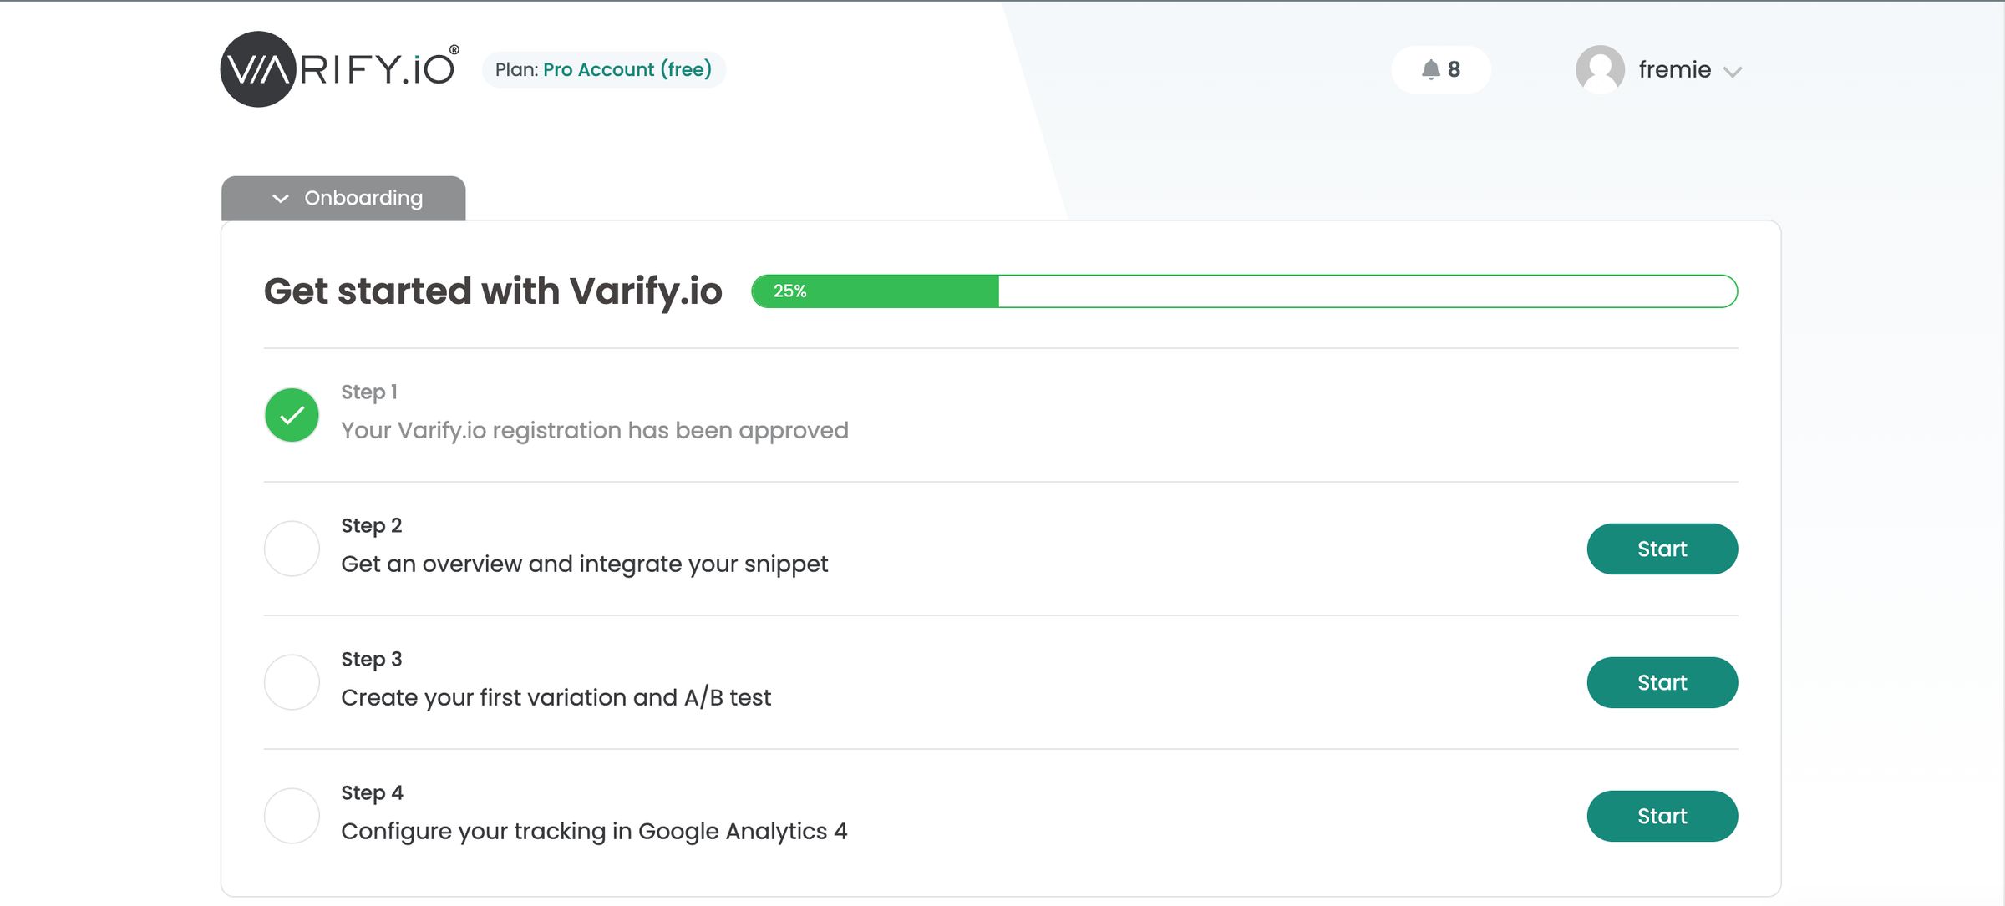Mark Step 3 circle as complete
The image size is (2005, 906).
point(291,681)
